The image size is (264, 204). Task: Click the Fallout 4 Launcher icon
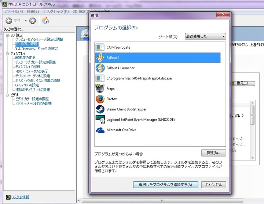pyautogui.click(x=100, y=68)
